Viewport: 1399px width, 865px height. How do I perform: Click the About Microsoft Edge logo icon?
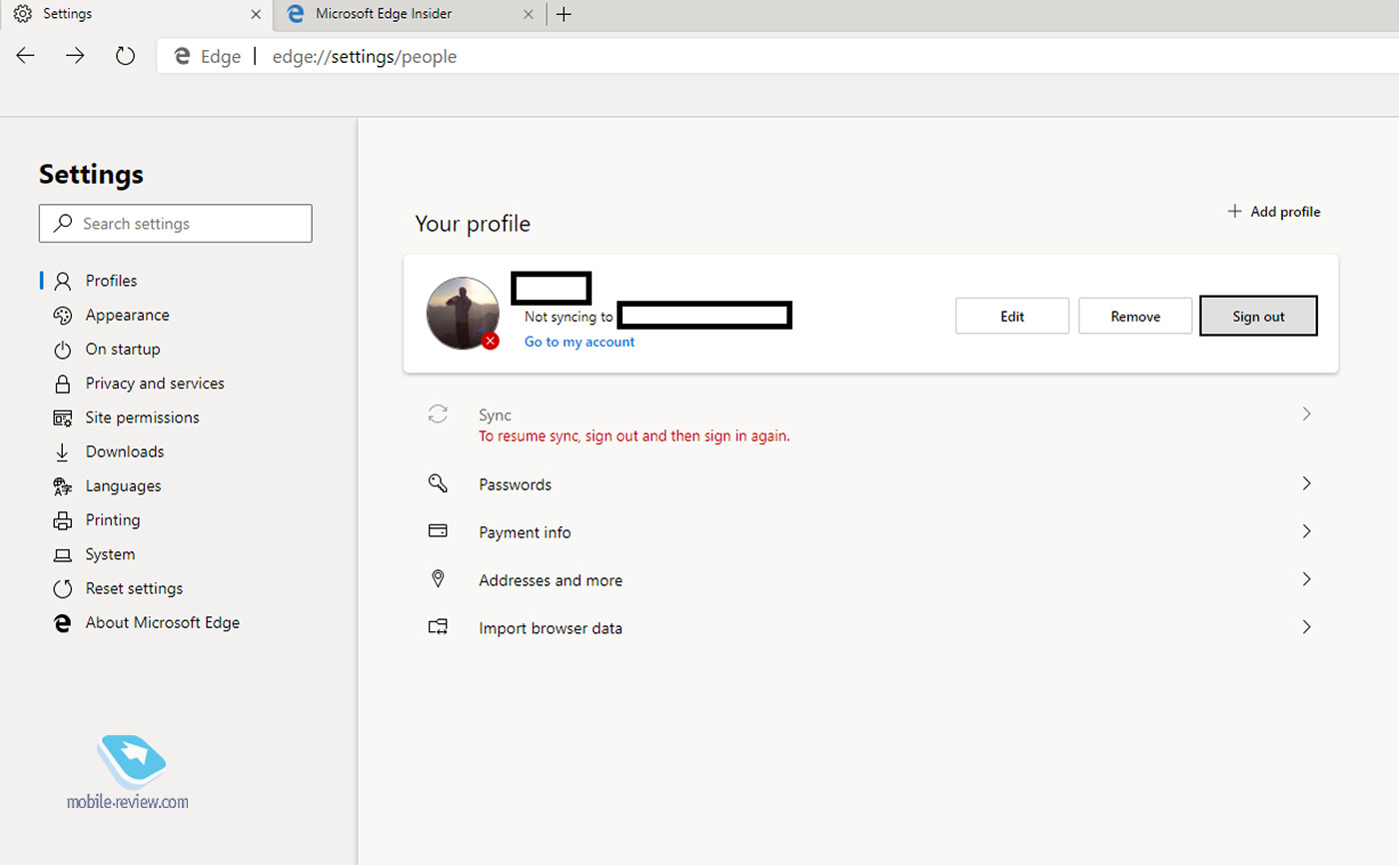63,622
